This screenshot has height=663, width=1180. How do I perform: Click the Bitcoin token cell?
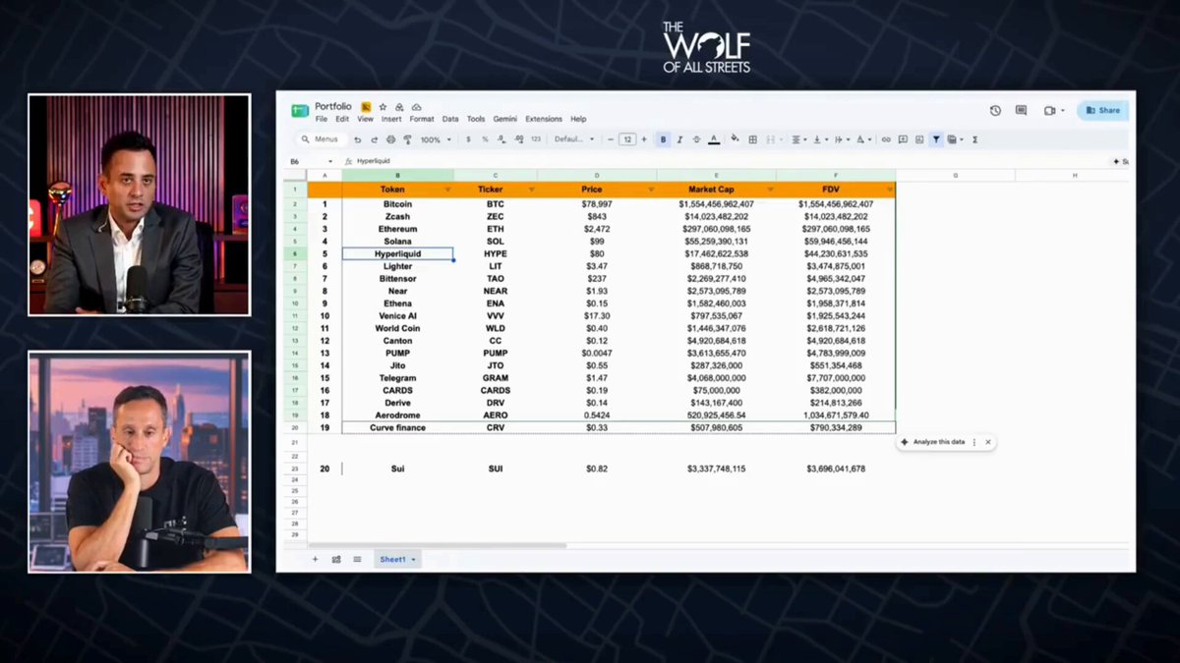[x=397, y=204]
